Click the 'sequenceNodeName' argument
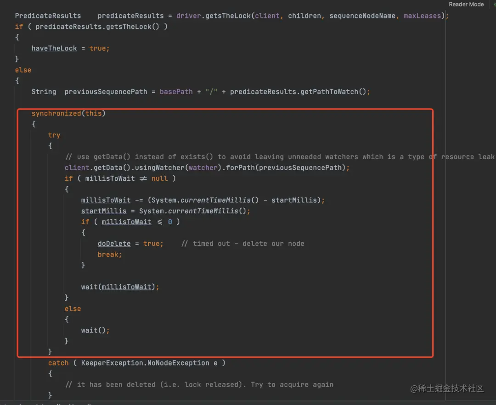The height and width of the screenshot is (405, 496). coord(362,16)
